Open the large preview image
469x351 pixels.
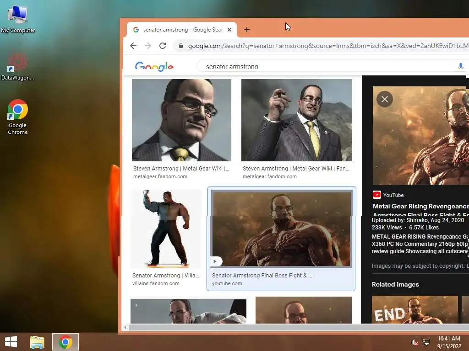(x=420, y=135)
